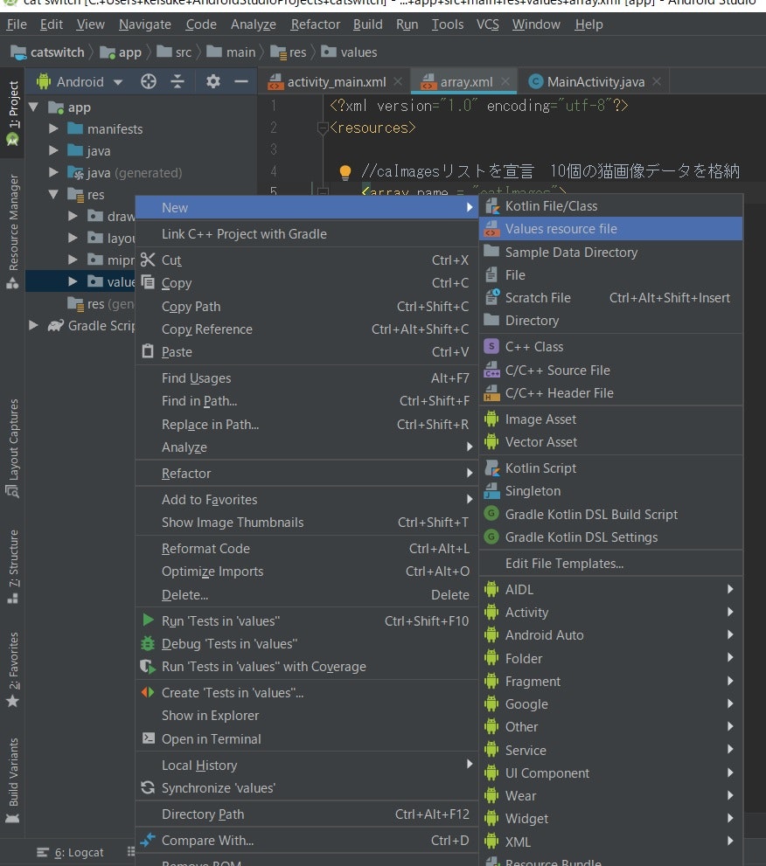Viewport: 766px width, 866px height.
Task: Select Reformat Code
Action: [307, 549]
